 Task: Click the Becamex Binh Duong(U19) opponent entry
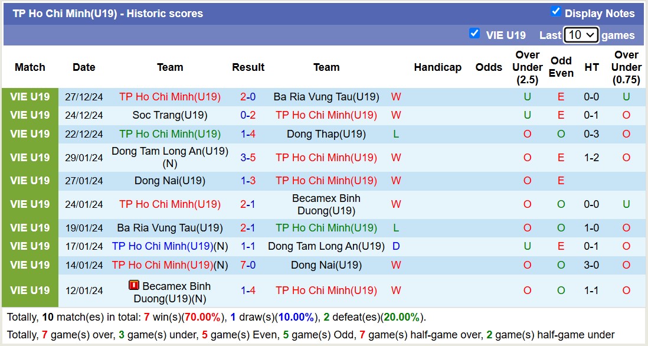326,204
